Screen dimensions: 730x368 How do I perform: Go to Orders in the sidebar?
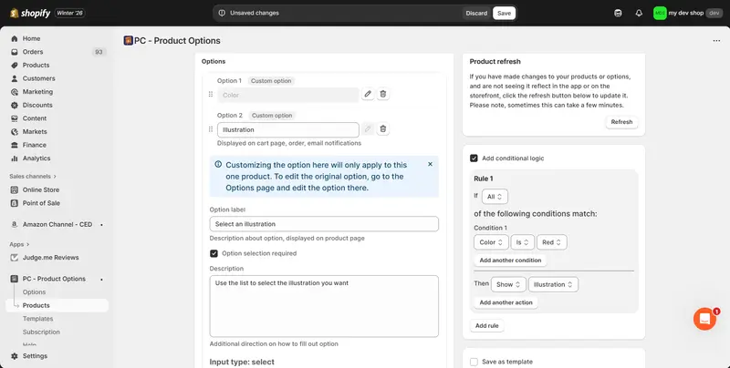pyautogui.click(x=33, y=52)
